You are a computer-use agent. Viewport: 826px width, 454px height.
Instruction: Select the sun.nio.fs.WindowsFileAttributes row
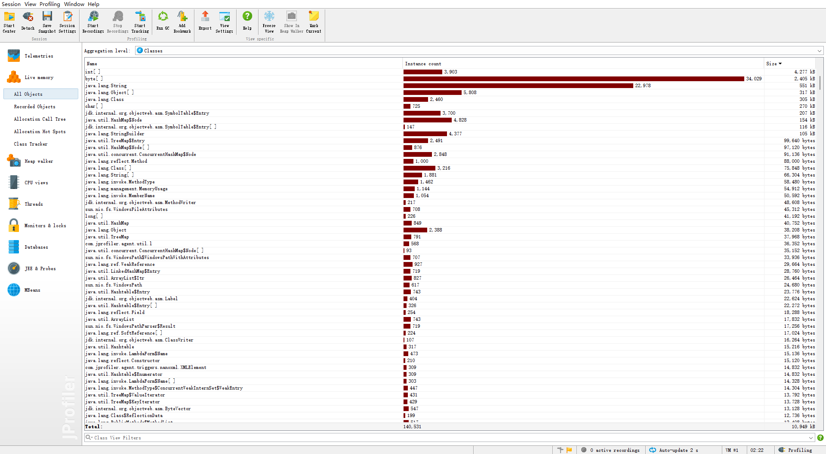450,209
